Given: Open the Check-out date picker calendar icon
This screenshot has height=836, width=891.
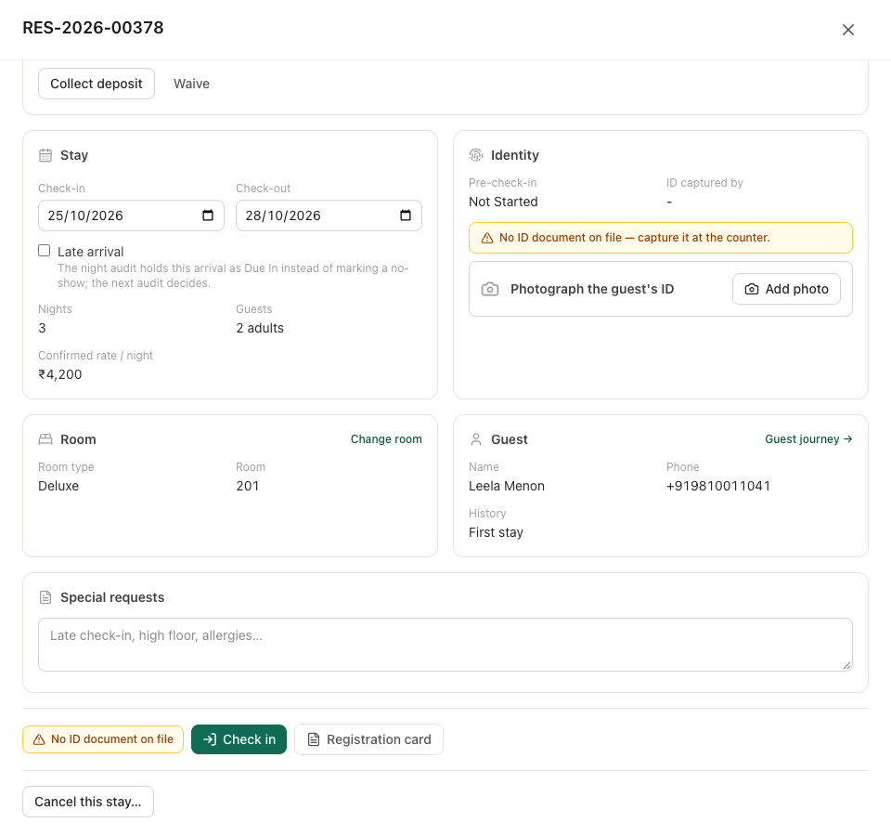Looking at the screenshot, I should 406,216.
